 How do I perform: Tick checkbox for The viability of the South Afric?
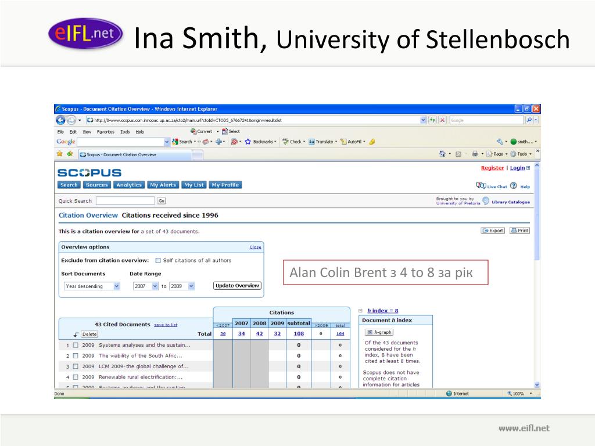point(76,356)
